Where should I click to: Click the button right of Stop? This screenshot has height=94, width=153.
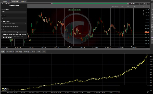click(x=148, y=4)
